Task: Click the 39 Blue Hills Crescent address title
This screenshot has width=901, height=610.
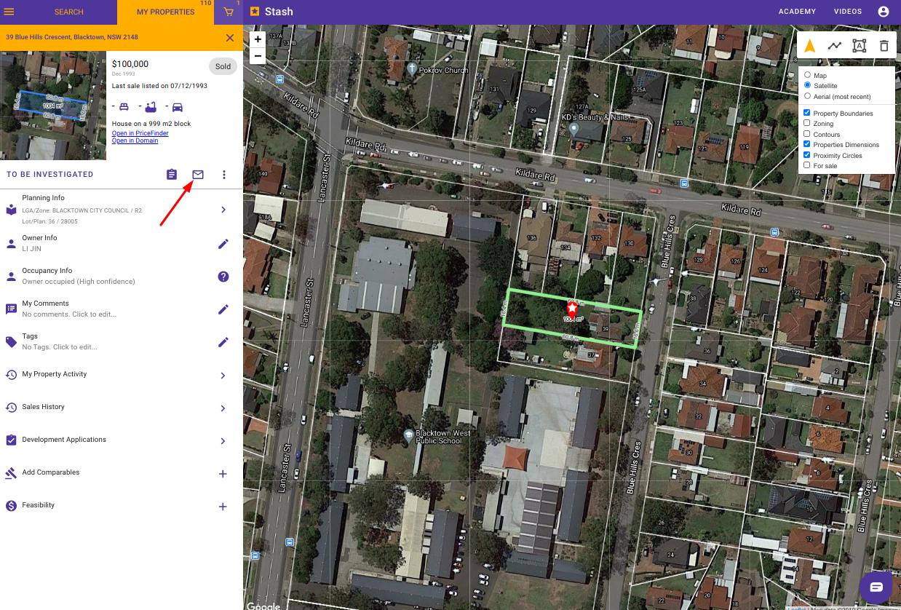Action: (72, 37)
